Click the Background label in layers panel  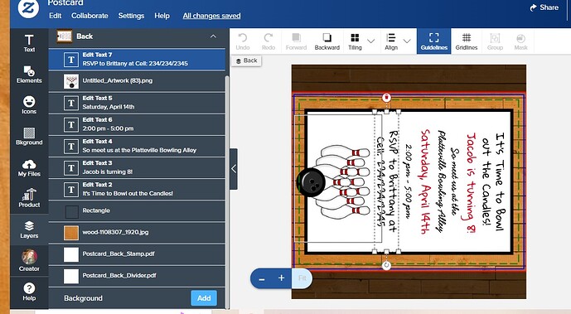point(83,298)
